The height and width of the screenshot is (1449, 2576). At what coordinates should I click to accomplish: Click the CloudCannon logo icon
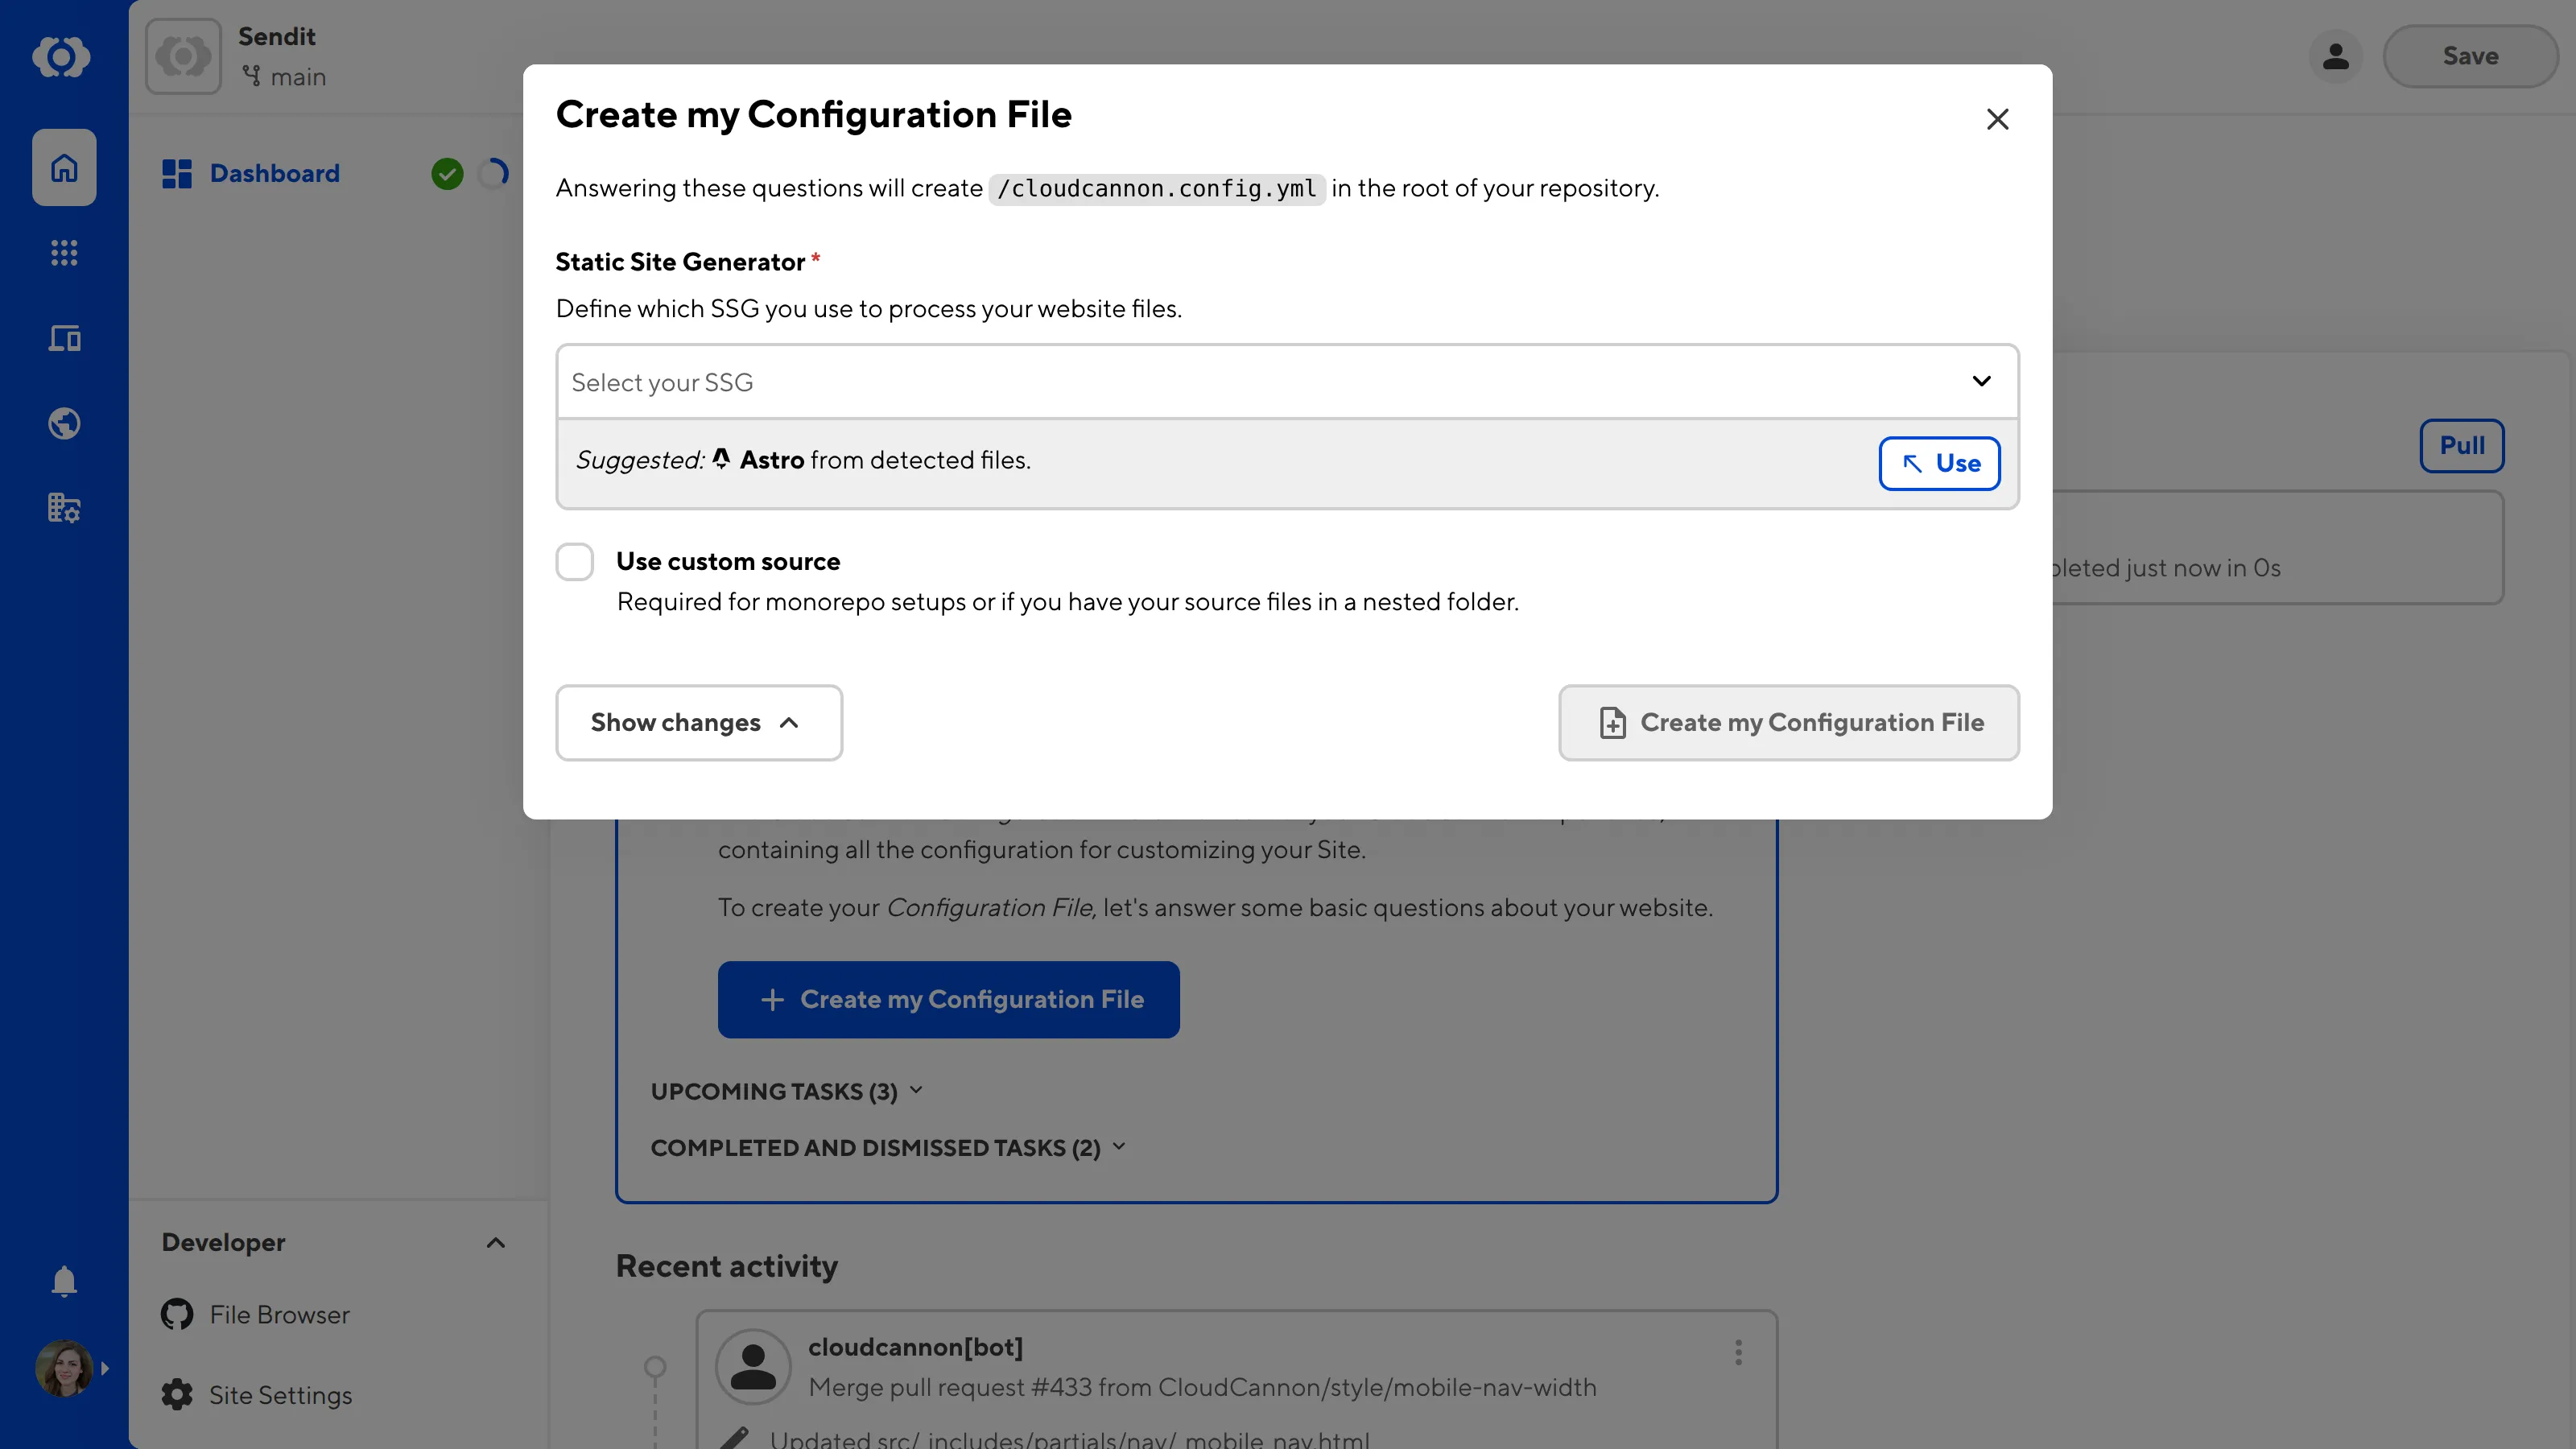coord(63,57)
